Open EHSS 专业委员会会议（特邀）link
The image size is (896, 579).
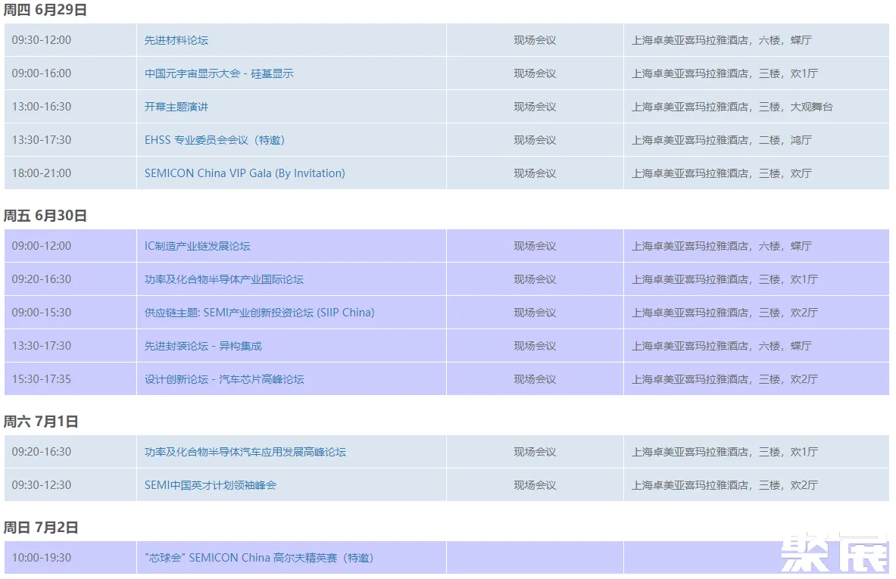pos(214,140)
